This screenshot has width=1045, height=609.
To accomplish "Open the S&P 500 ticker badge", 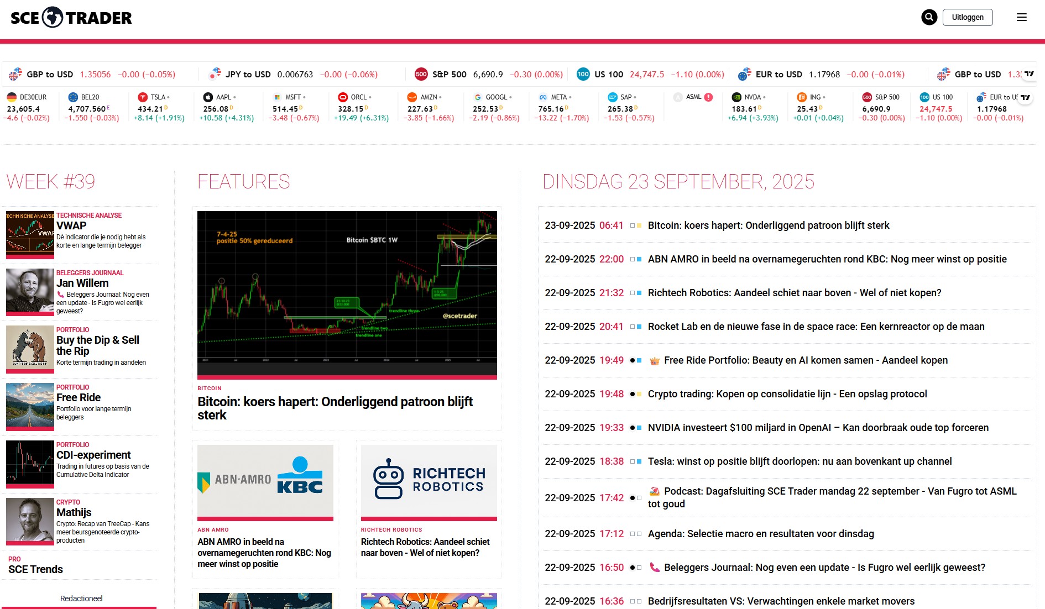I will (421, 74).
